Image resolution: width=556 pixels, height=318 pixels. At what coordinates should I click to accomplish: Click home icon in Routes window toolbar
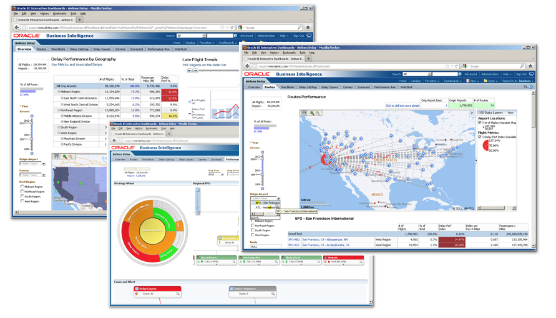(x=530, y=66)
